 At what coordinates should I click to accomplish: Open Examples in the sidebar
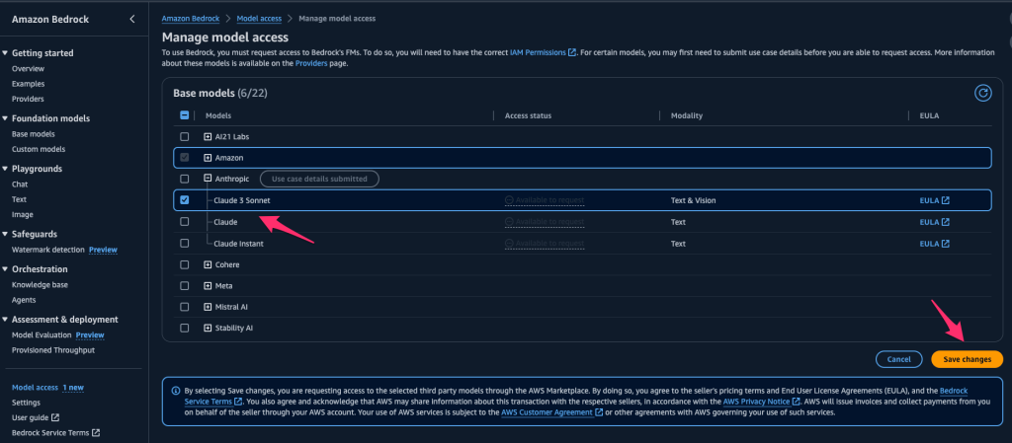(x=29, y=84)
